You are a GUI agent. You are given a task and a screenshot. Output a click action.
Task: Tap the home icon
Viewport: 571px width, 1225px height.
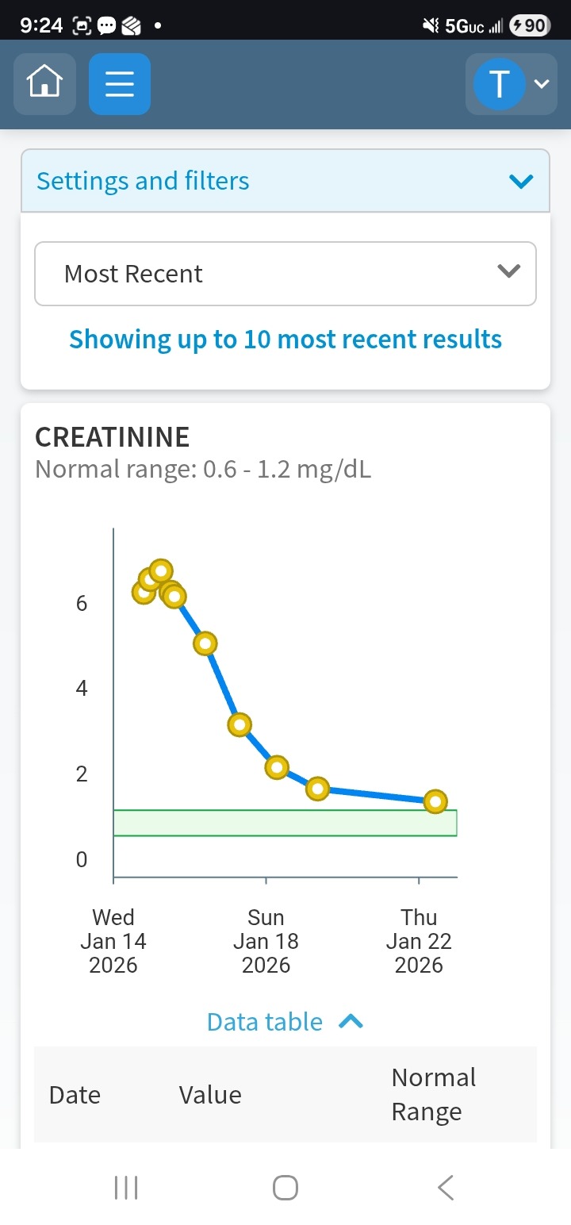[x=44, y=83]
